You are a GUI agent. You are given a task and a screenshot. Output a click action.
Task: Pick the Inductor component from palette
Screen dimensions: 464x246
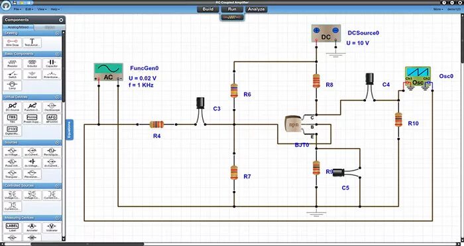[x=32, y=63]
